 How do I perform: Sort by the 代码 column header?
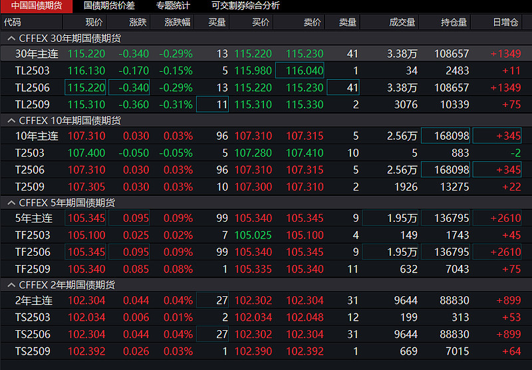tap(31, 23)
